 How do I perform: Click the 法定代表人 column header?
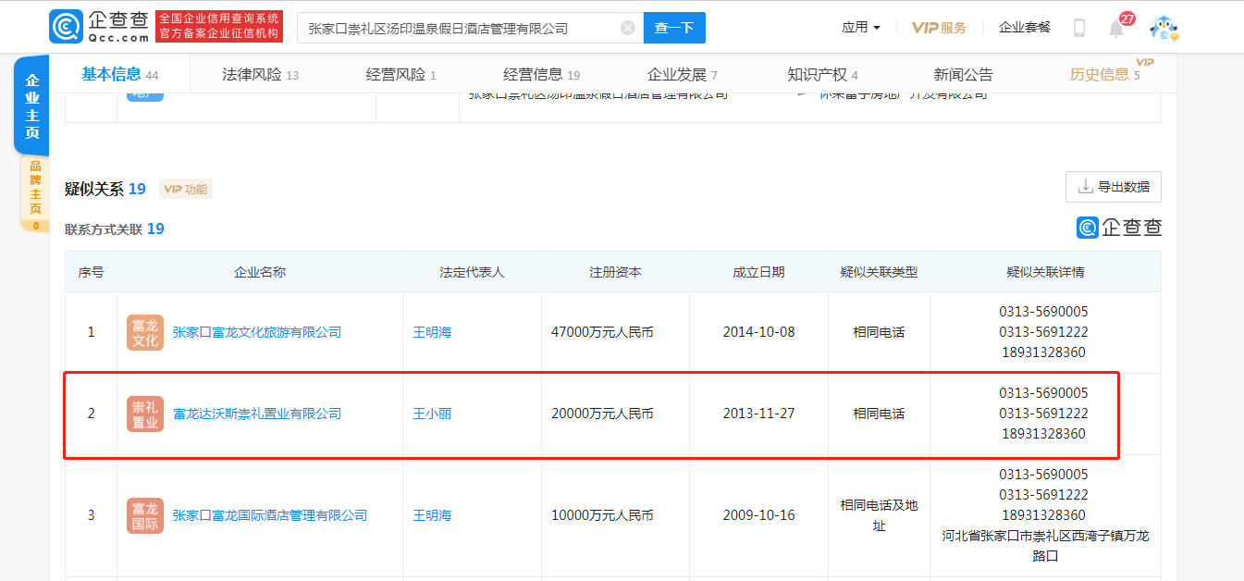pos(472,272)
